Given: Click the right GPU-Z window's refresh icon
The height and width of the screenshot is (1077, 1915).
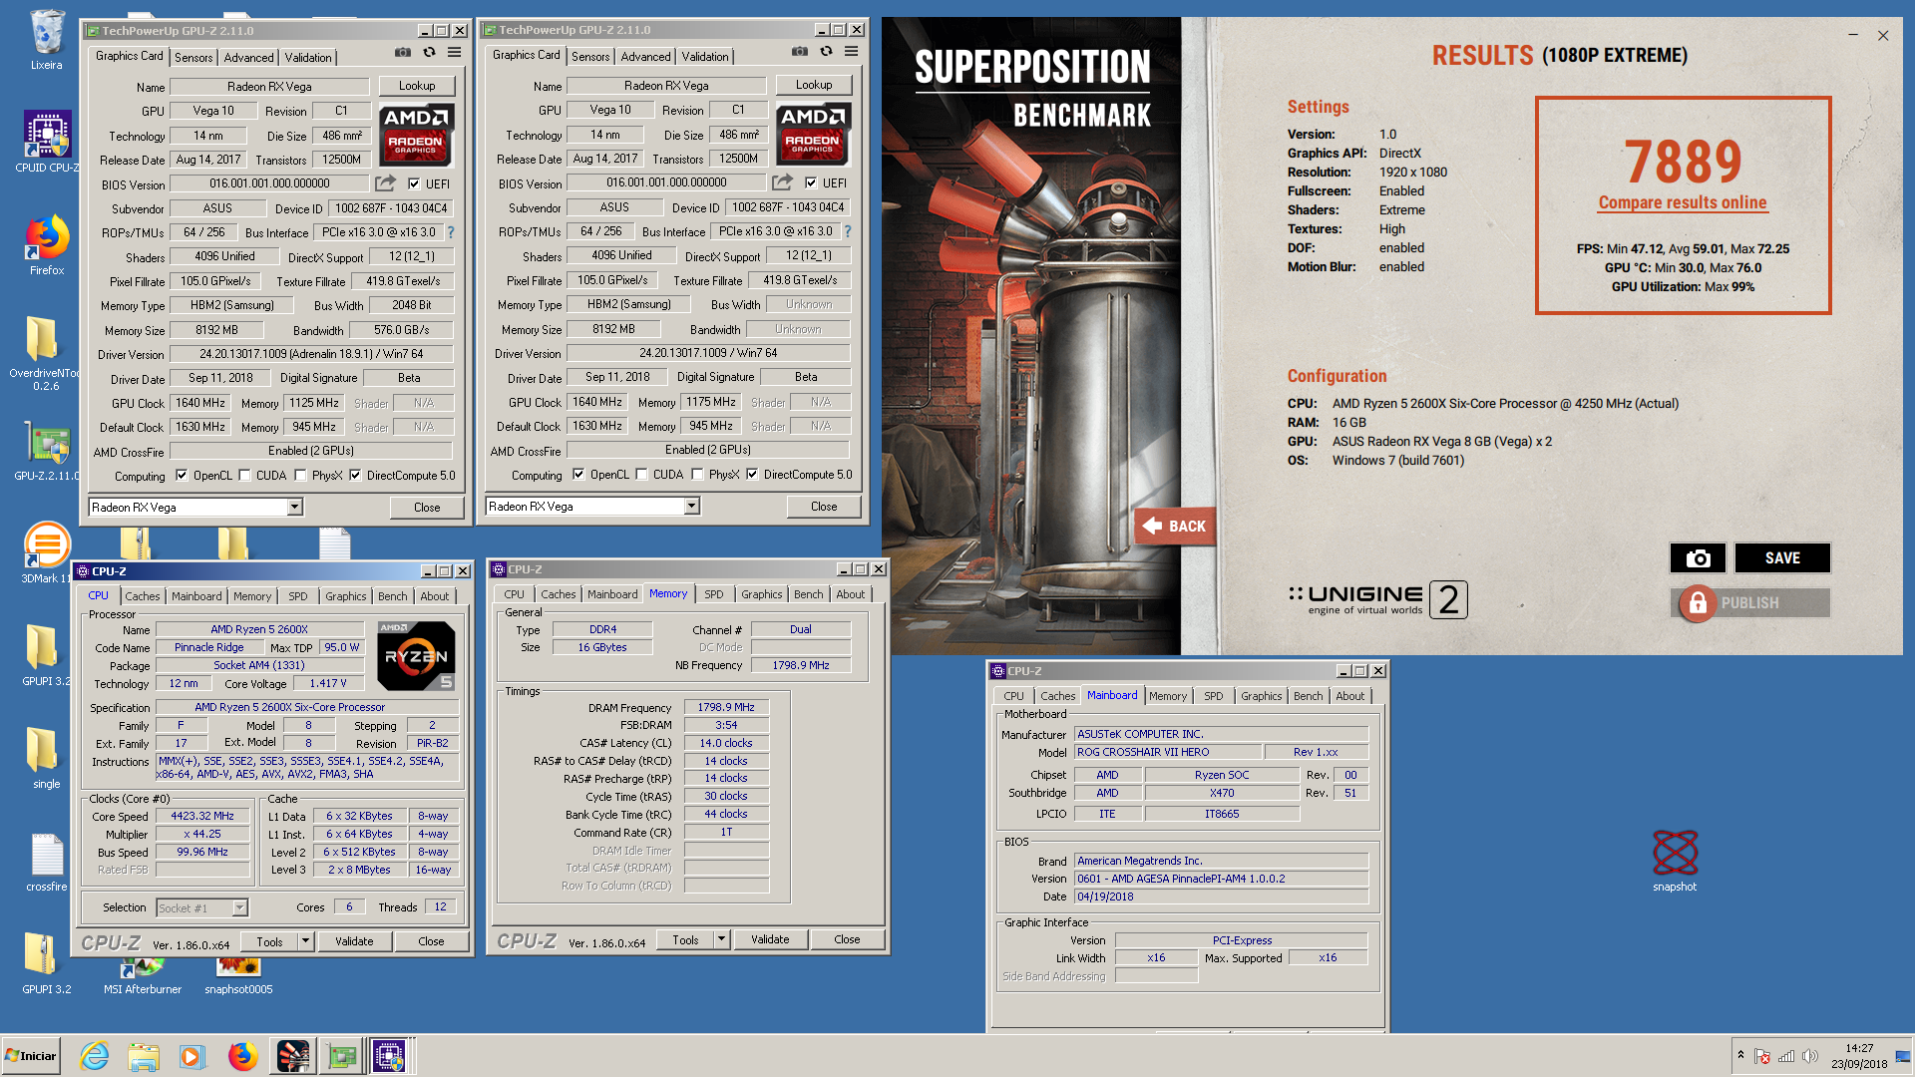Looking at the screenshot, I should [x=826, y=52].
